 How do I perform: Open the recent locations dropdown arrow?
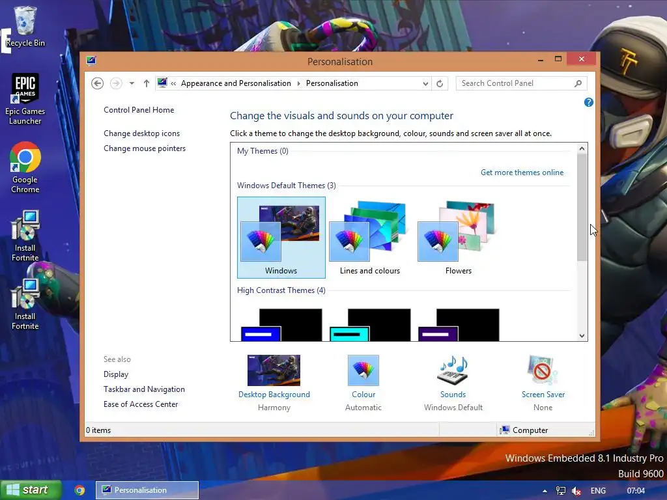click(132, 83)
